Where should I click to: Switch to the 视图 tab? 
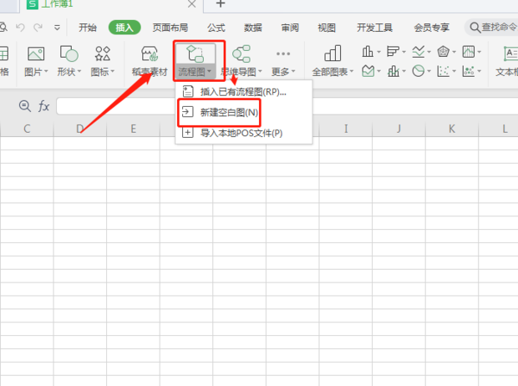coord(327,28)
